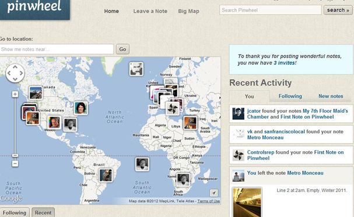Open the 3 invites link
Viewport: 354px width, 217px height.
point(285,63)
